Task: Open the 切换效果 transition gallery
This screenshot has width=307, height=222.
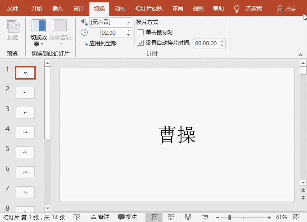Action: (38, 33)
